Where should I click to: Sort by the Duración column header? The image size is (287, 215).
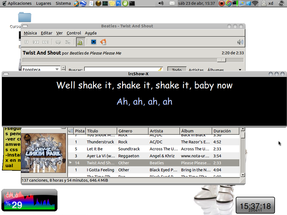click(226, 131)
